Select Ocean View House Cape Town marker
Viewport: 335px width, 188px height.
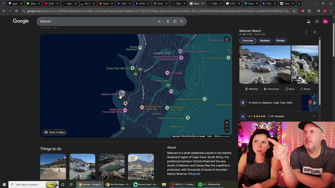point(125,110)
